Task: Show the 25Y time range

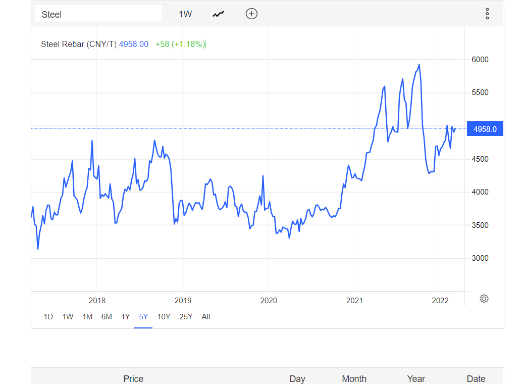Action: pos(186,317)
